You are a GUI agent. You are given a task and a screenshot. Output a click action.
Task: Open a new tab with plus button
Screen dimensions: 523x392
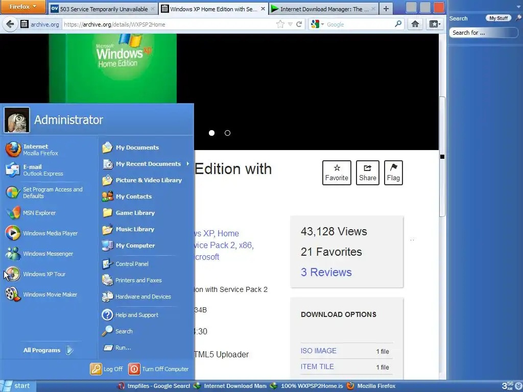(x=386, y=9)
